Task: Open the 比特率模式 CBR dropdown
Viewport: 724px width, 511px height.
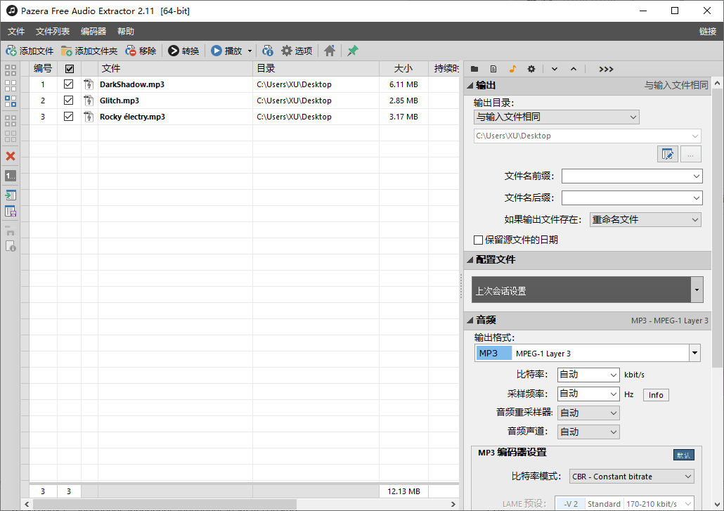Action: [x=631, y=477]
